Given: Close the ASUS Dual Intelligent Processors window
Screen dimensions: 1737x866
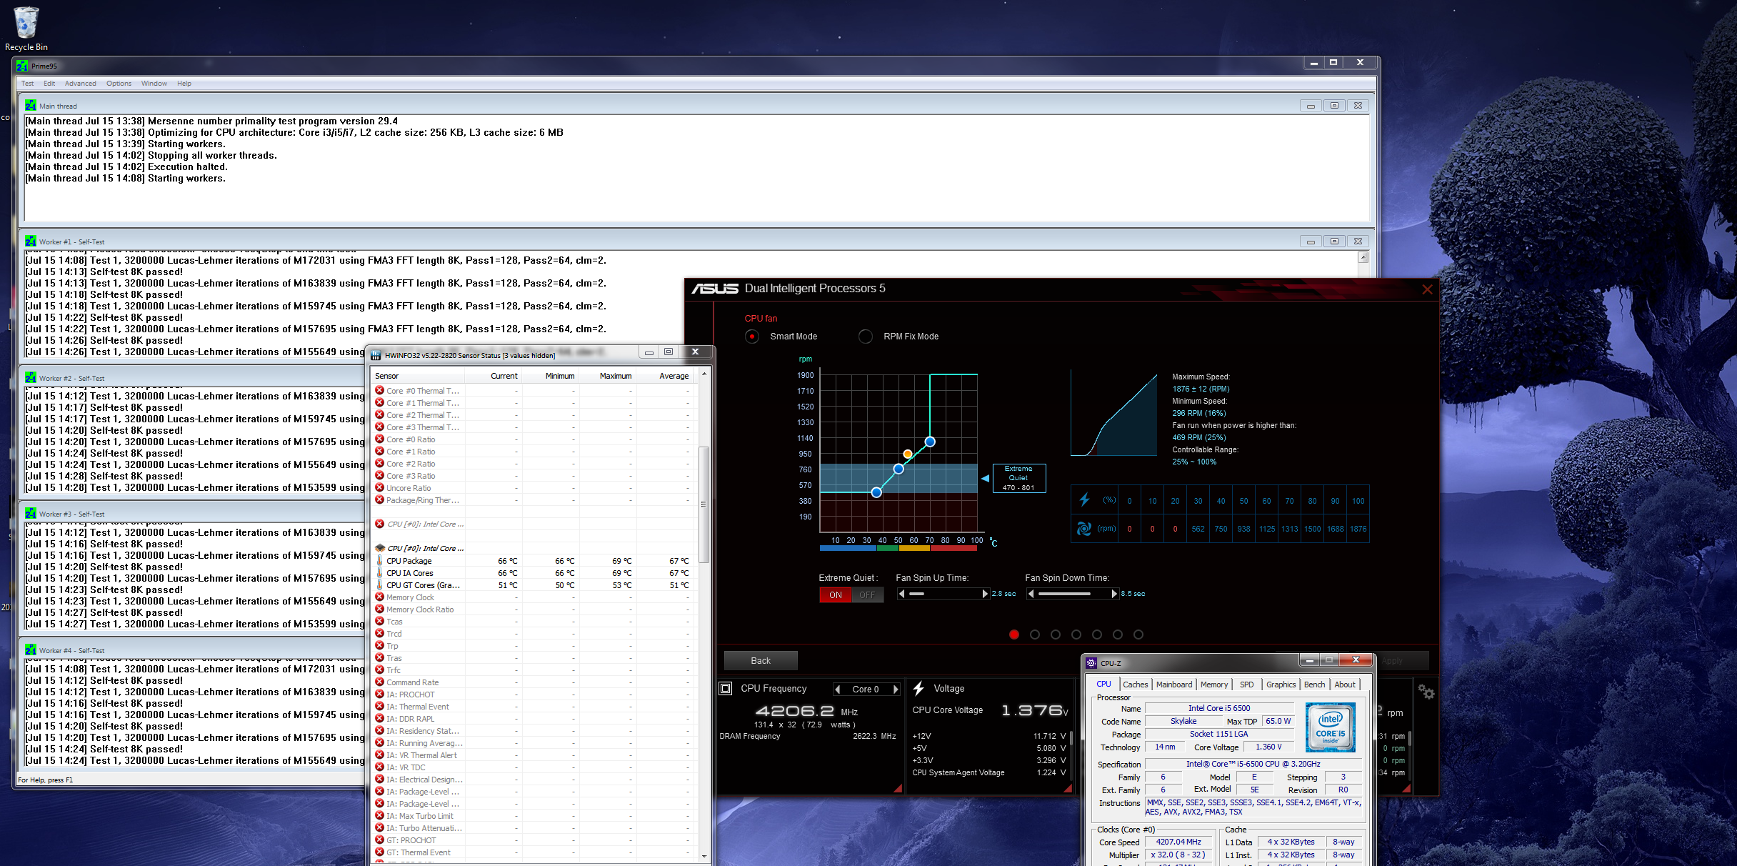Looking at the screenshot, I should coord(1427,289).
